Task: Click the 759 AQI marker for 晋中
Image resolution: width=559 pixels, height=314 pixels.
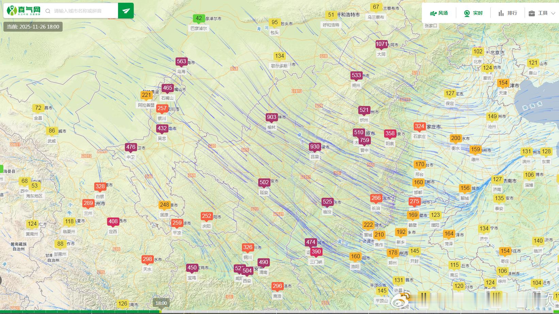Action: coord(364,141)
